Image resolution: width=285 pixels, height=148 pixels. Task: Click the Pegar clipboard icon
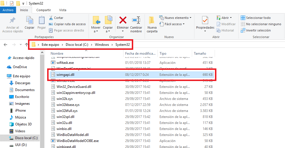42,20
